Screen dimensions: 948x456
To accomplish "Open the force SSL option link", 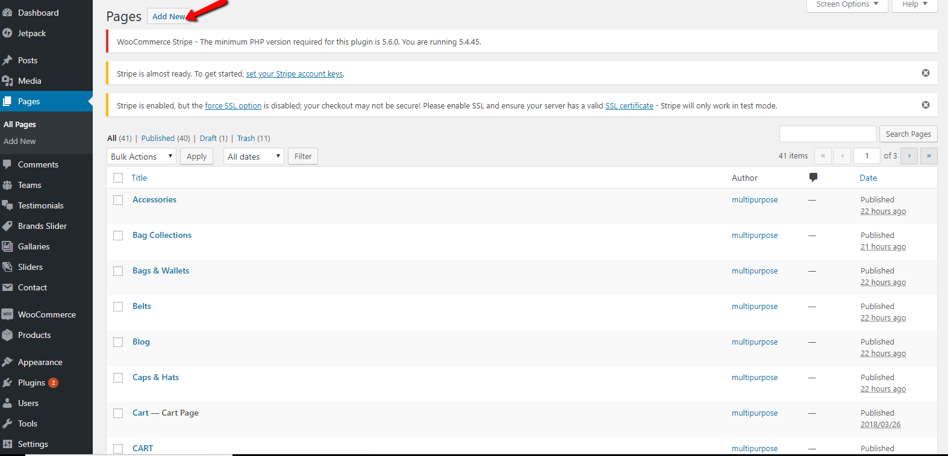I will 233,105.
